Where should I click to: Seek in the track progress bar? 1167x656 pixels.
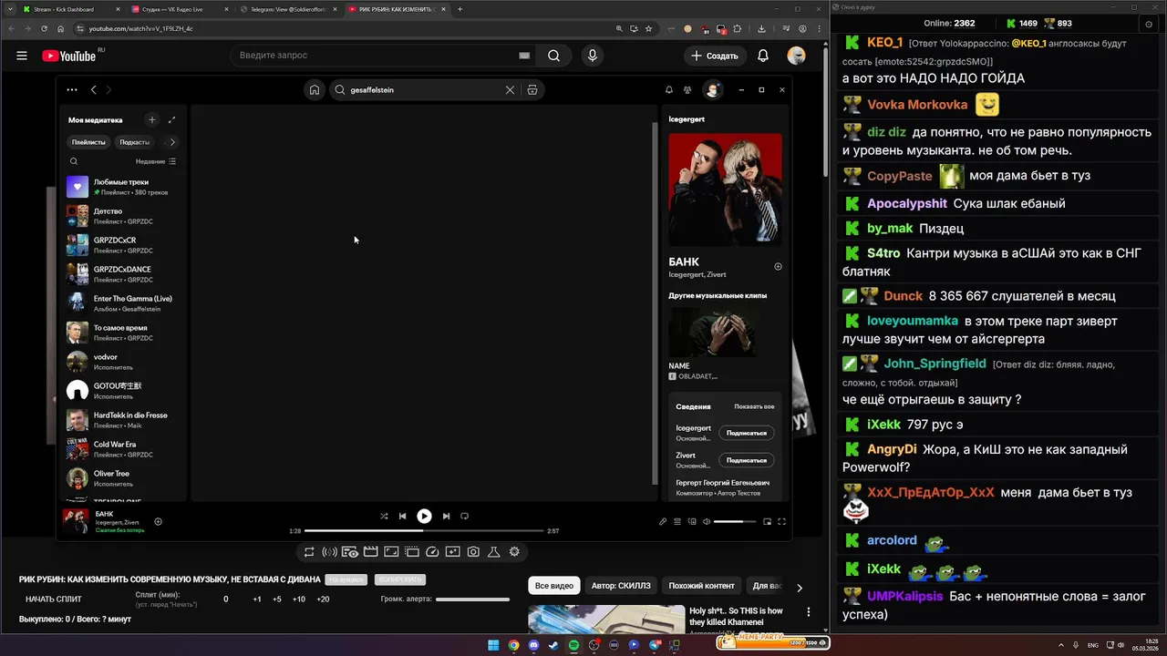(424, 530)
